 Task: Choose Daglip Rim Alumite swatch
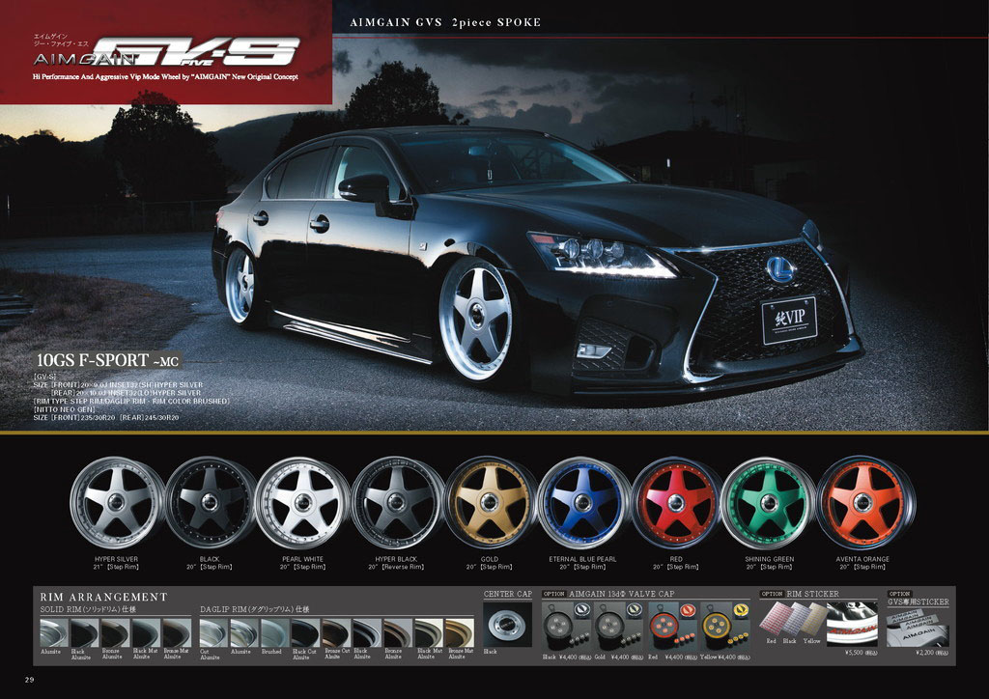click(243, 632)
